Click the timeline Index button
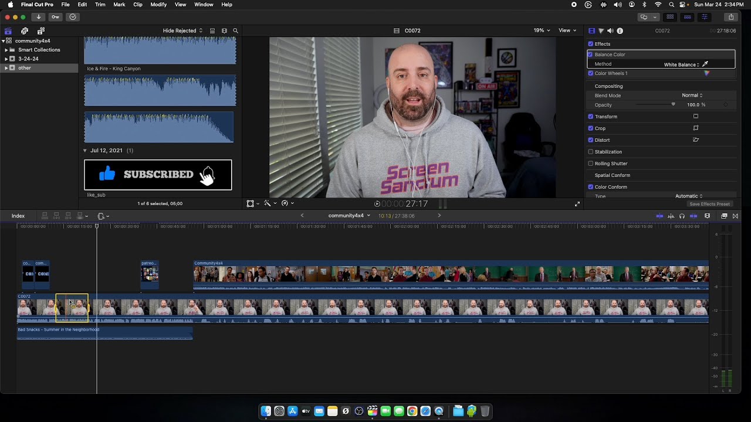Screen dimensions: 751x422 18,216
